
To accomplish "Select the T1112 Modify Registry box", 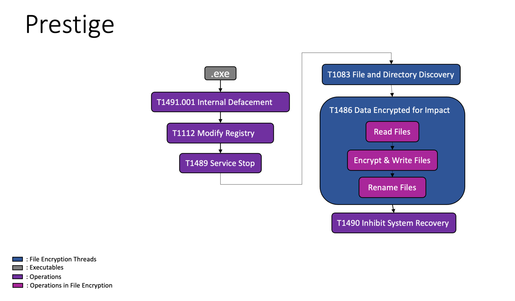I will click(x=220, y=133).
